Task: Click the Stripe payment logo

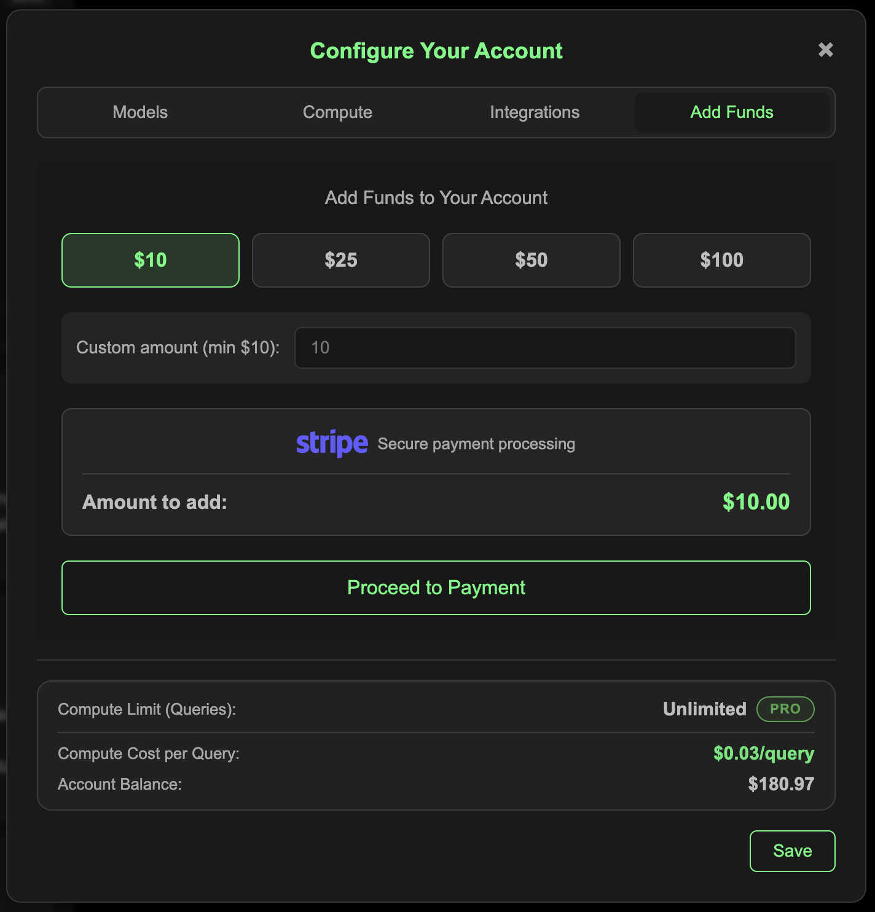Action: (x=332, y=442)
